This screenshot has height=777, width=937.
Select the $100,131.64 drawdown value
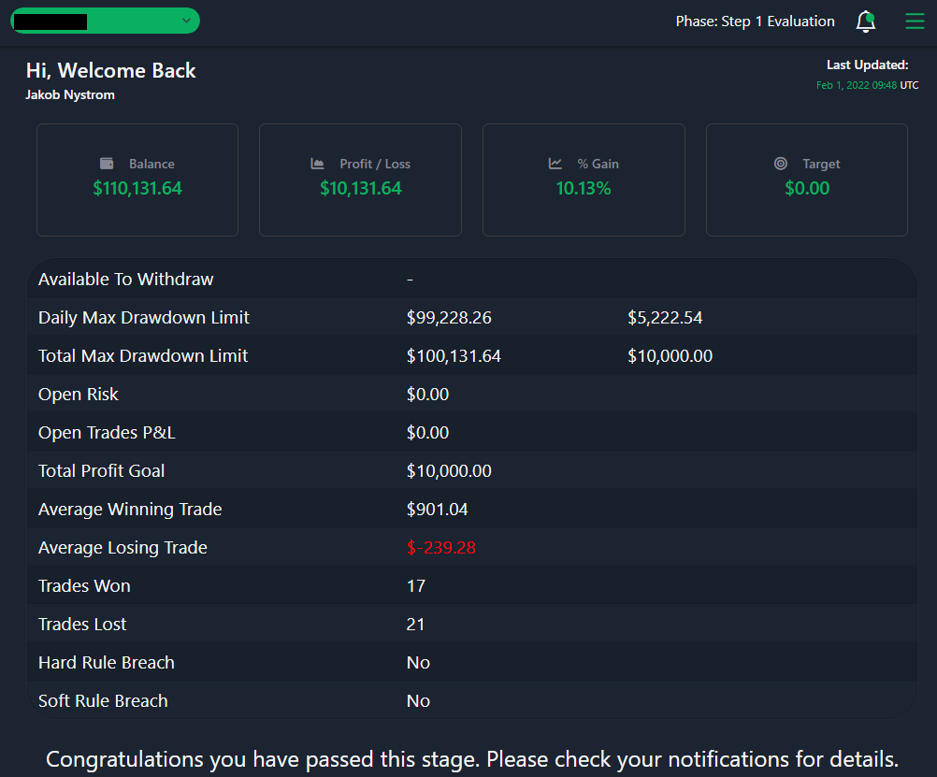[454, 355]
